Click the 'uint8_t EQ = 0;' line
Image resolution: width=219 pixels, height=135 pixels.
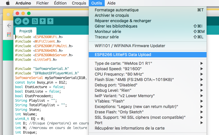30,119
